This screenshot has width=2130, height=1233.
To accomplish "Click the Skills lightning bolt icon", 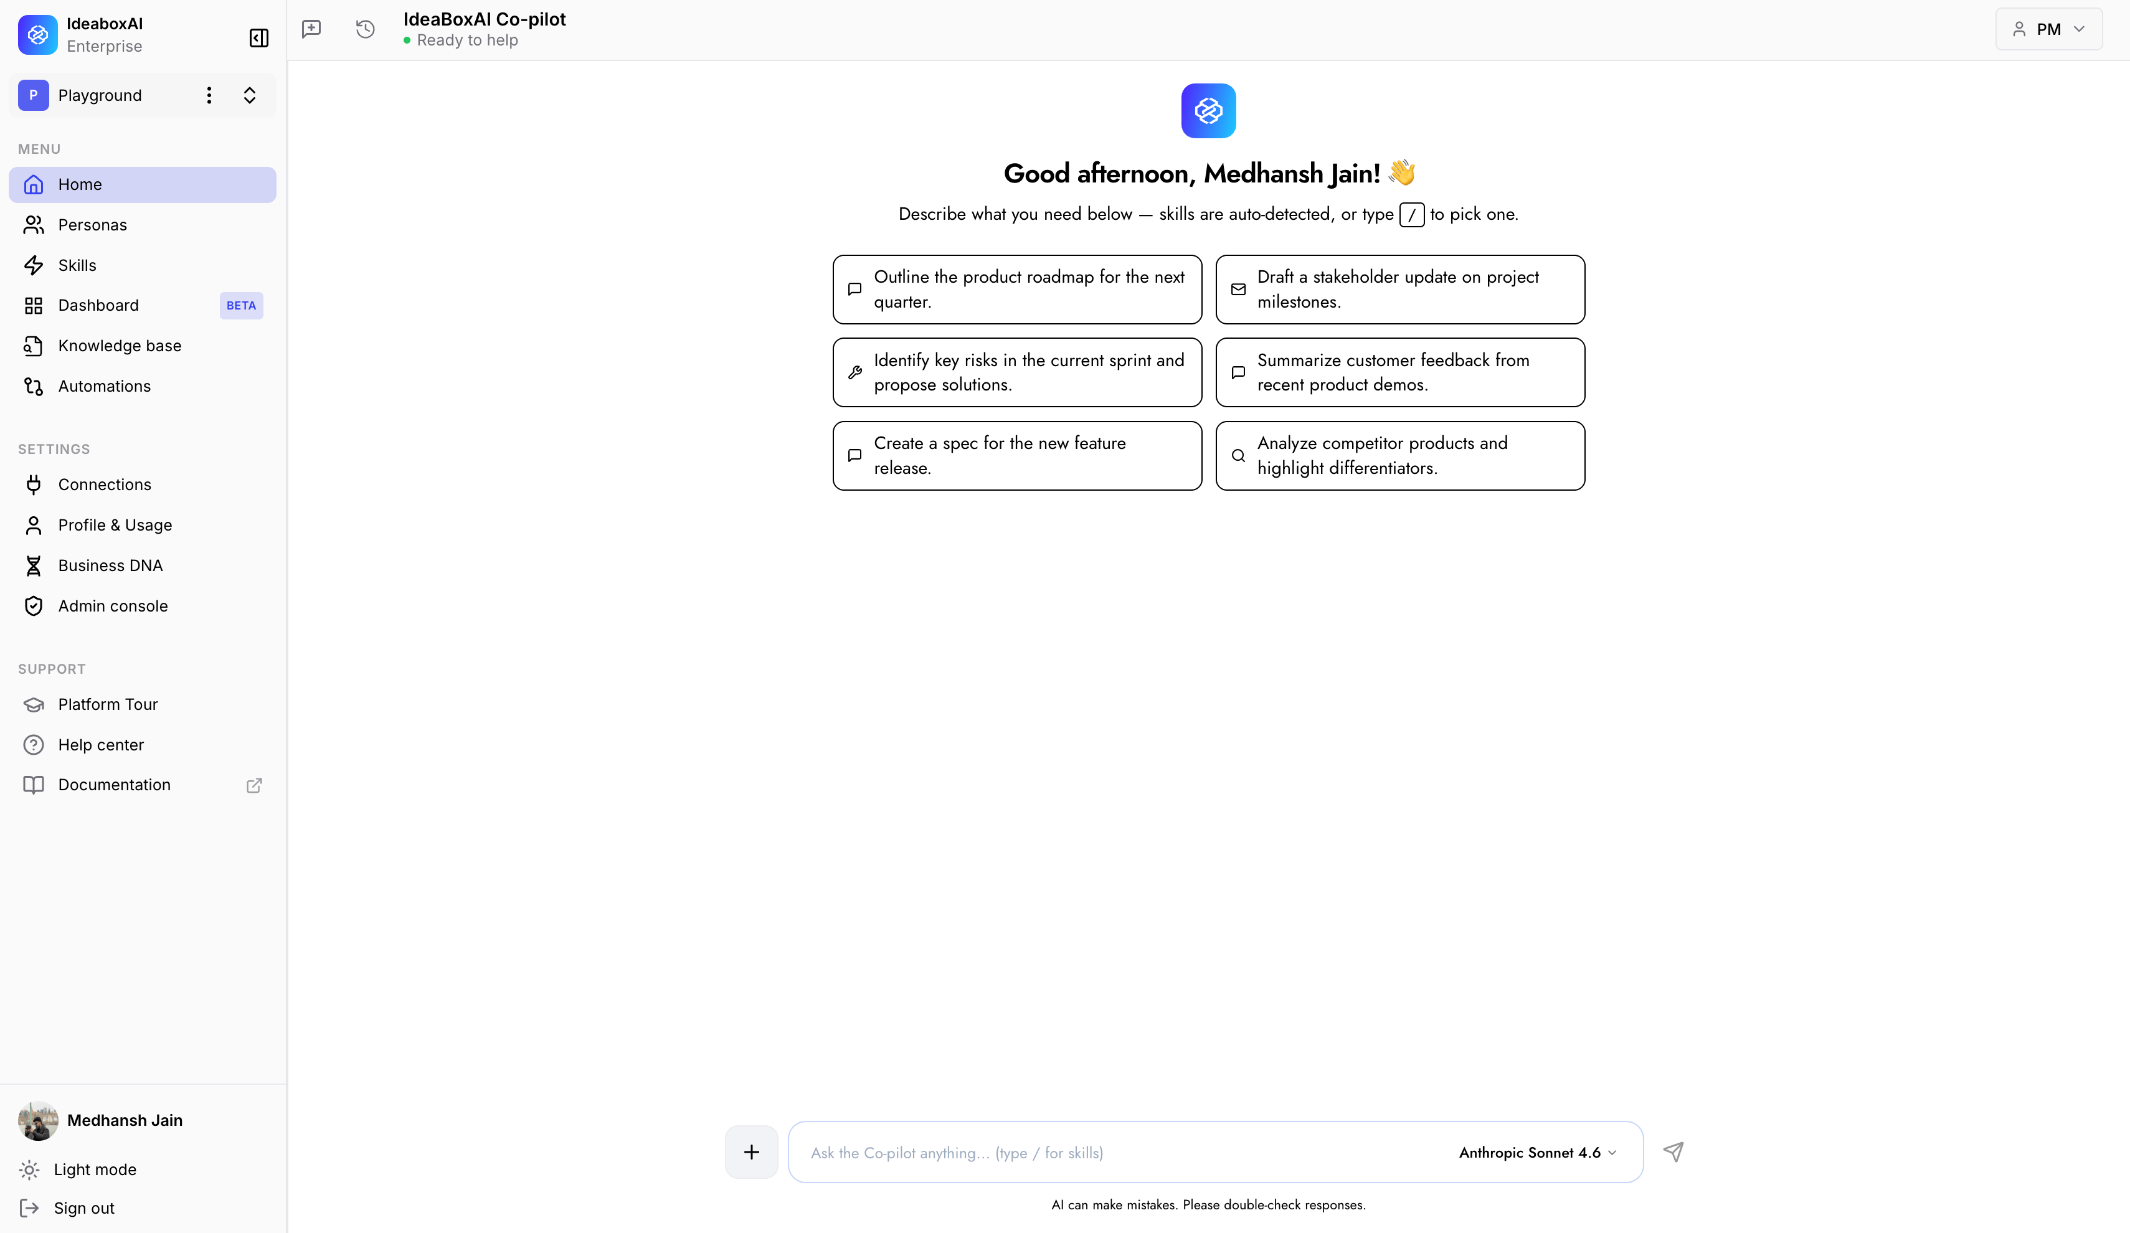I will pyautogui.click(x=34, y=265).
